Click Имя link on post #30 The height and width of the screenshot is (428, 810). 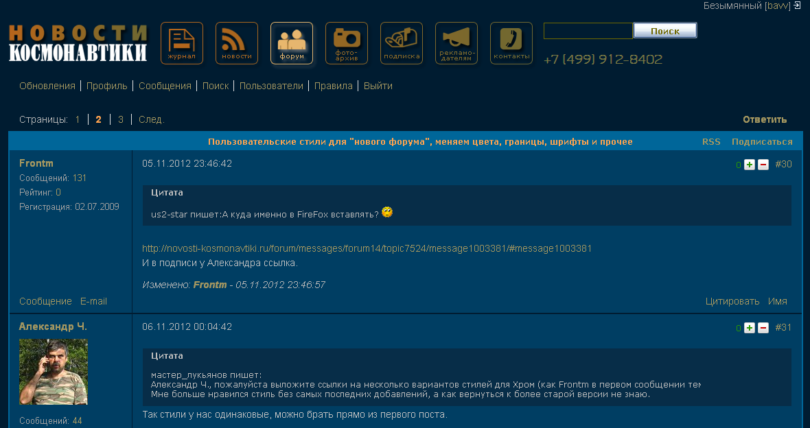click(778, 302)
